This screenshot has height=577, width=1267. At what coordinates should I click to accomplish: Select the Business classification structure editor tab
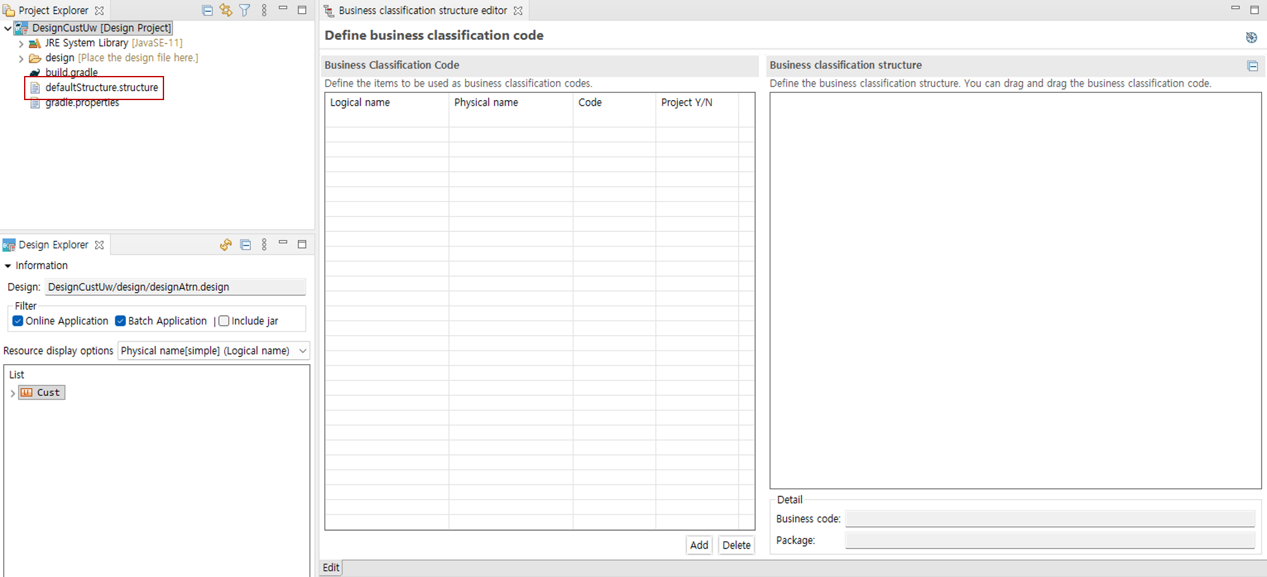point(423,11)
